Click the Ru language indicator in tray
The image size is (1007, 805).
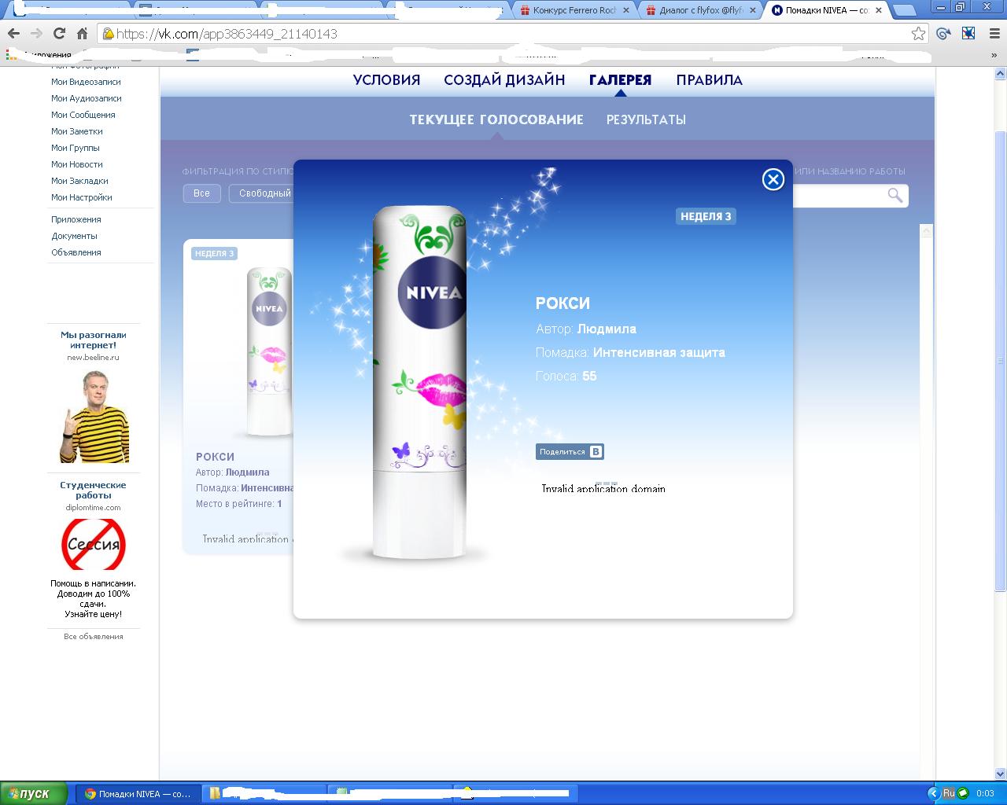click(x=949, y=793)
